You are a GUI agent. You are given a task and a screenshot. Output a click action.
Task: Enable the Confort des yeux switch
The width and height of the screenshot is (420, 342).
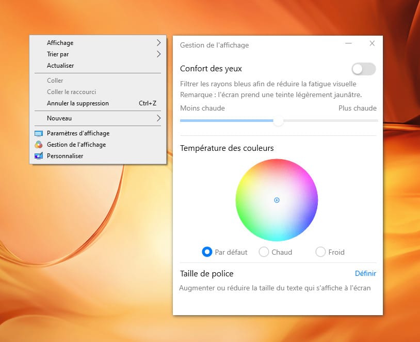coord(363,69)
